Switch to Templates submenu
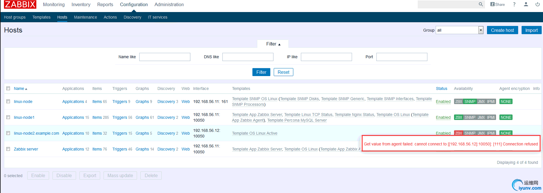The width and height of the screenshot is (543, 193). tap(42, 17)
